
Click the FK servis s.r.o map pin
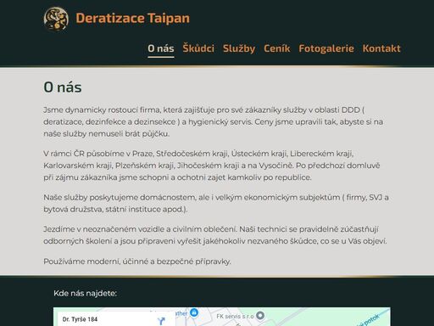click(x=260, y=315)
